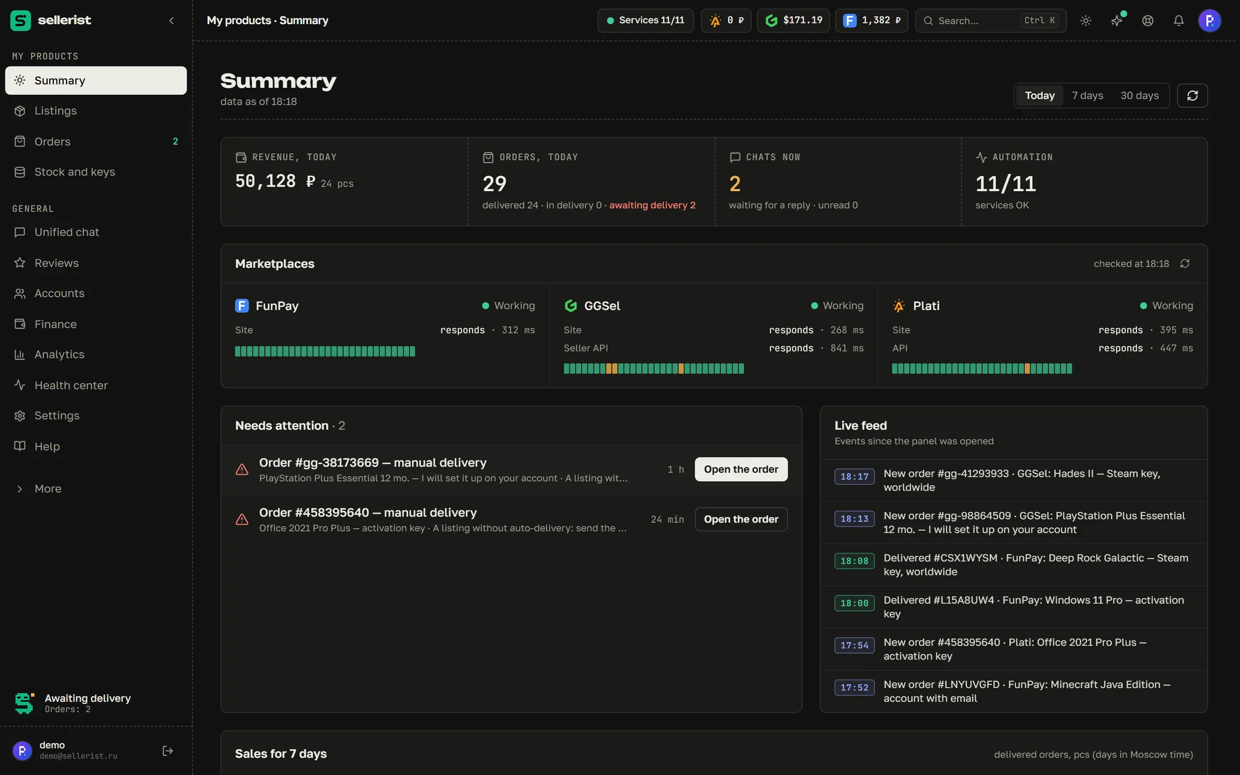Click the FunPay uptime status bar
The image size is (1240, 775).
325,351
